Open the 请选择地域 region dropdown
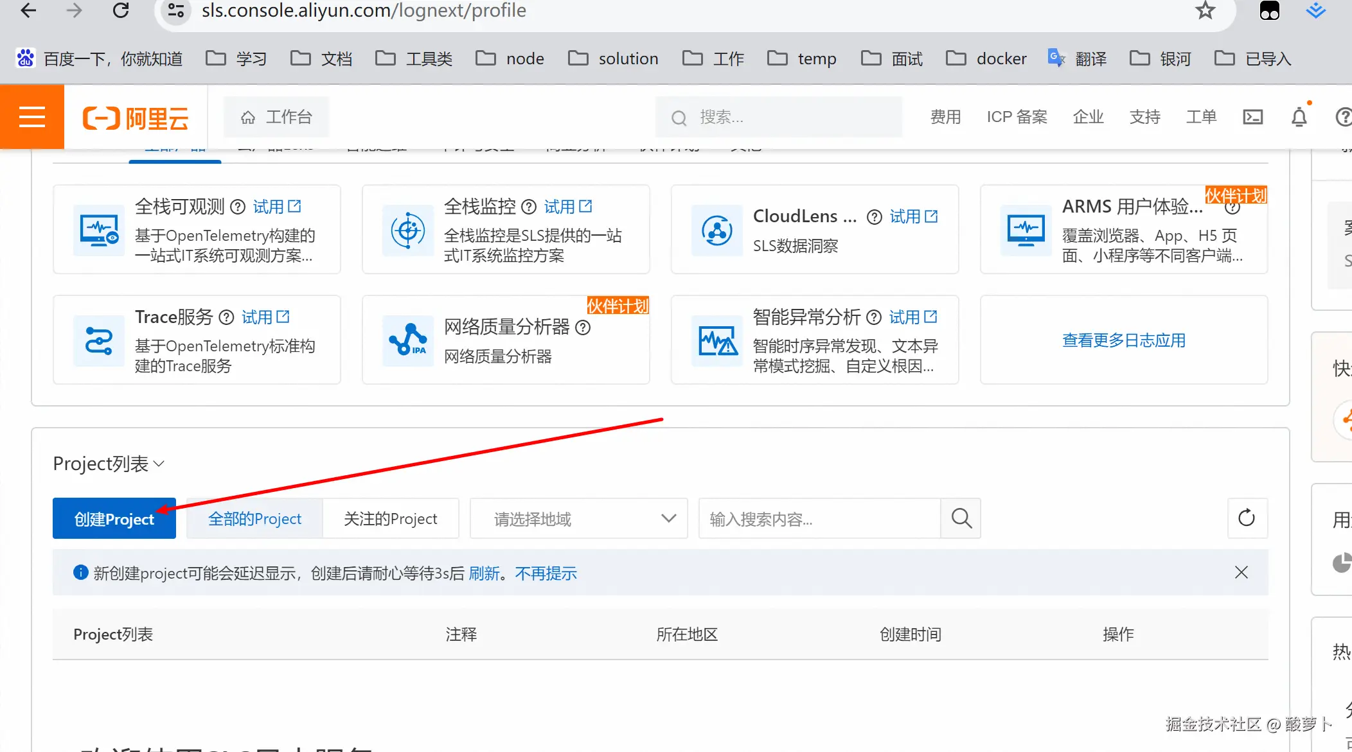 578,518
